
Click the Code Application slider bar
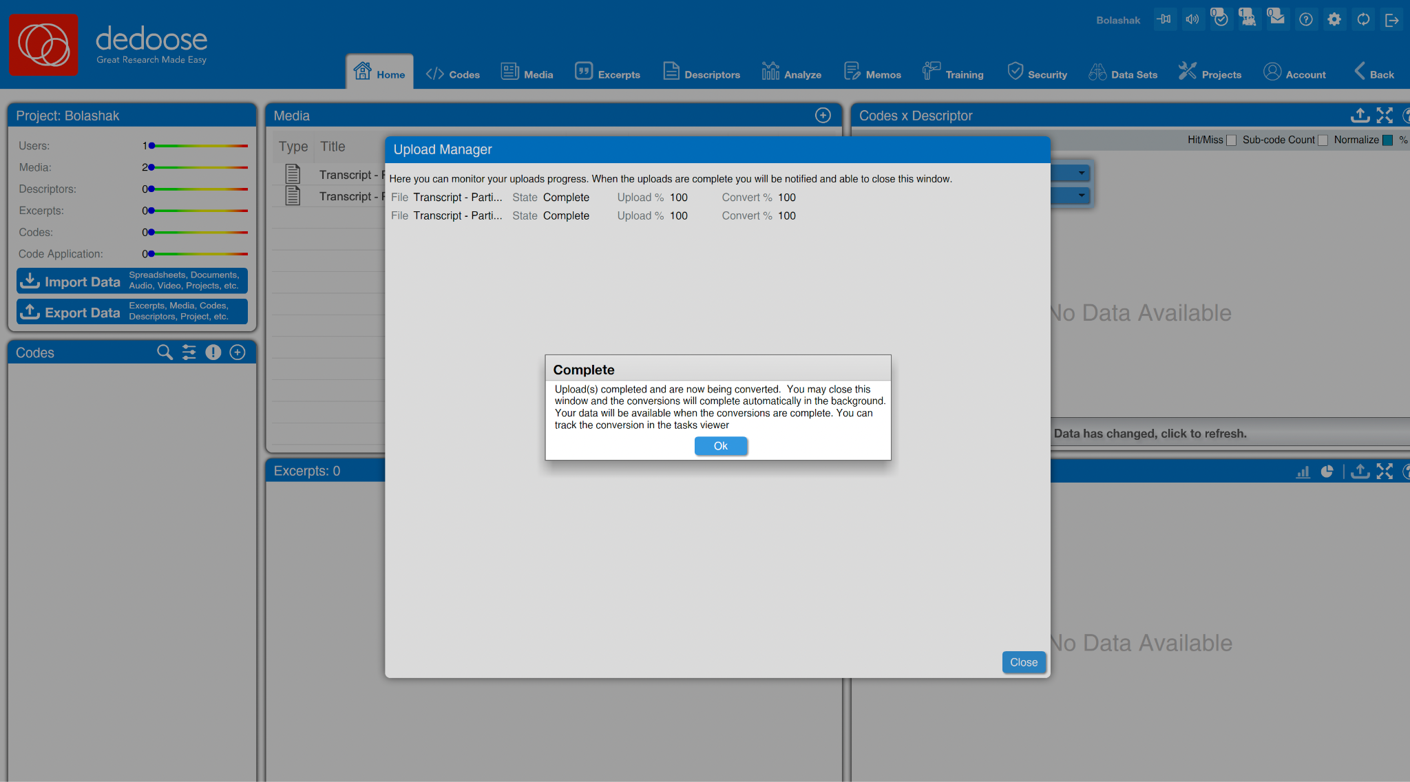pyautogui.click(x=199, y=254)
